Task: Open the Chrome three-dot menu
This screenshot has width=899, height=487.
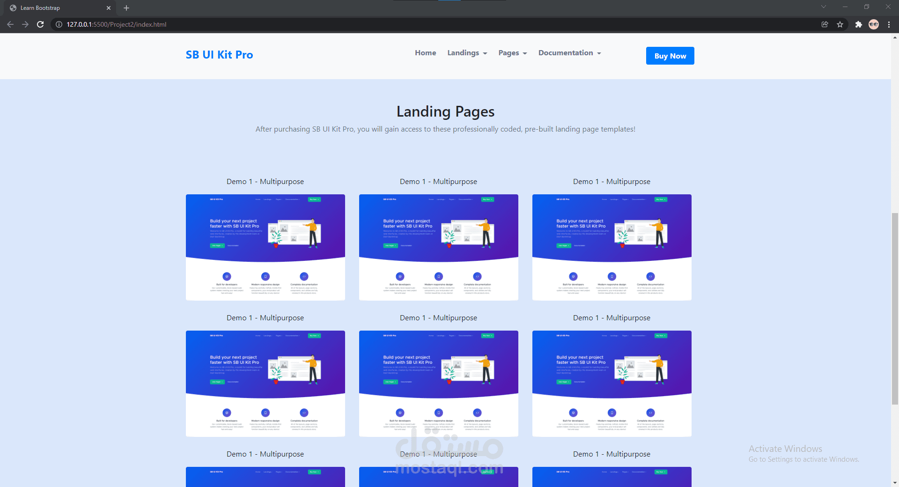Action: click(889, 24)
